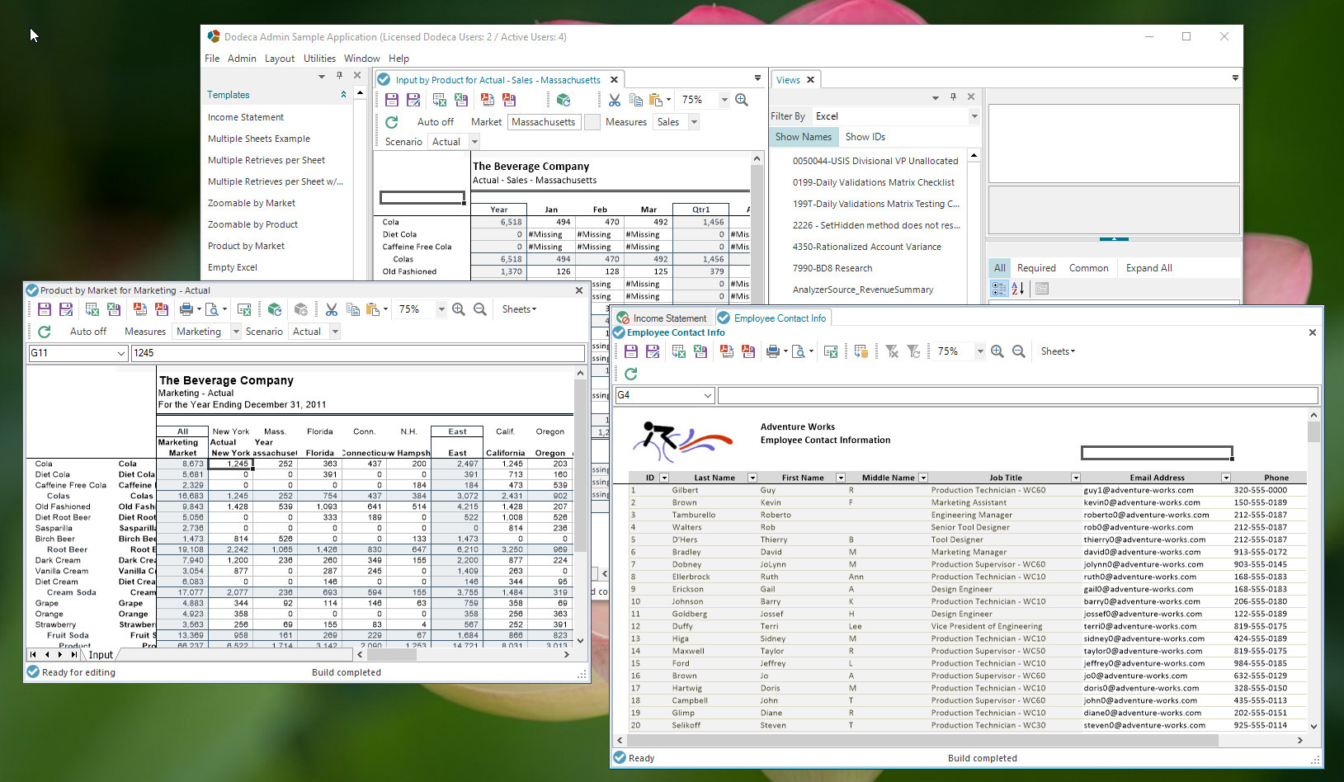Click alphabetical A-Z sort icon in properties panel

point(1018,289)
